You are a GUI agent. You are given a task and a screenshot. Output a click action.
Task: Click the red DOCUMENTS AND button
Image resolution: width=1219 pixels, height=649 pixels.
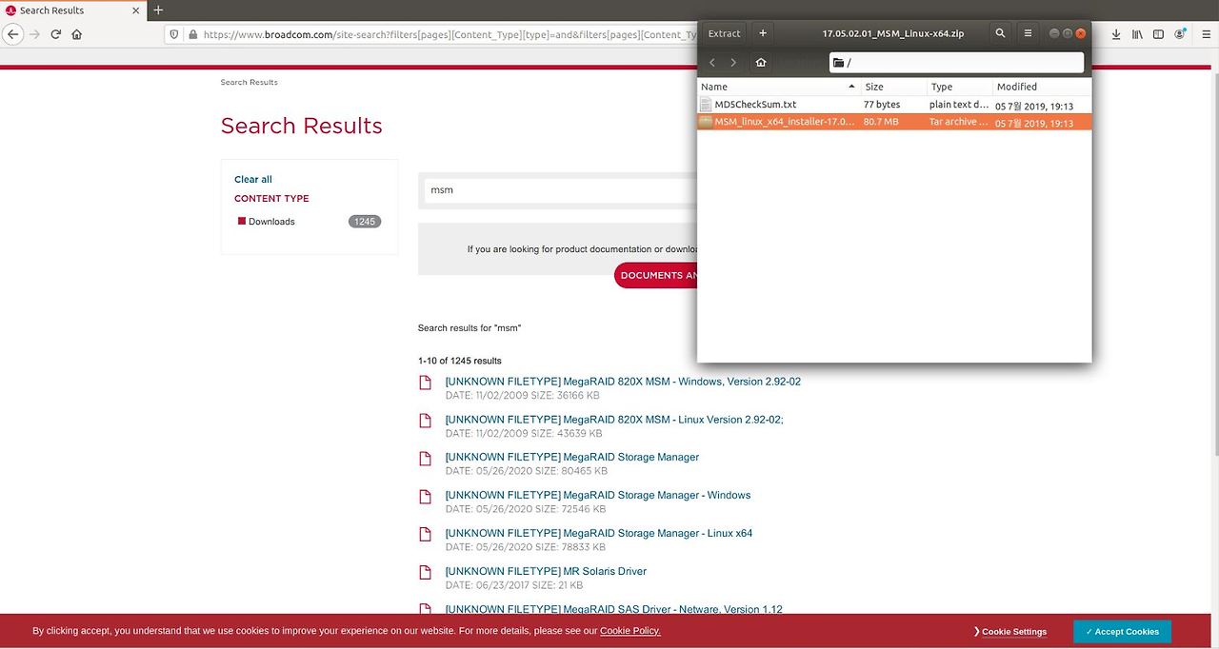(657, 275)
